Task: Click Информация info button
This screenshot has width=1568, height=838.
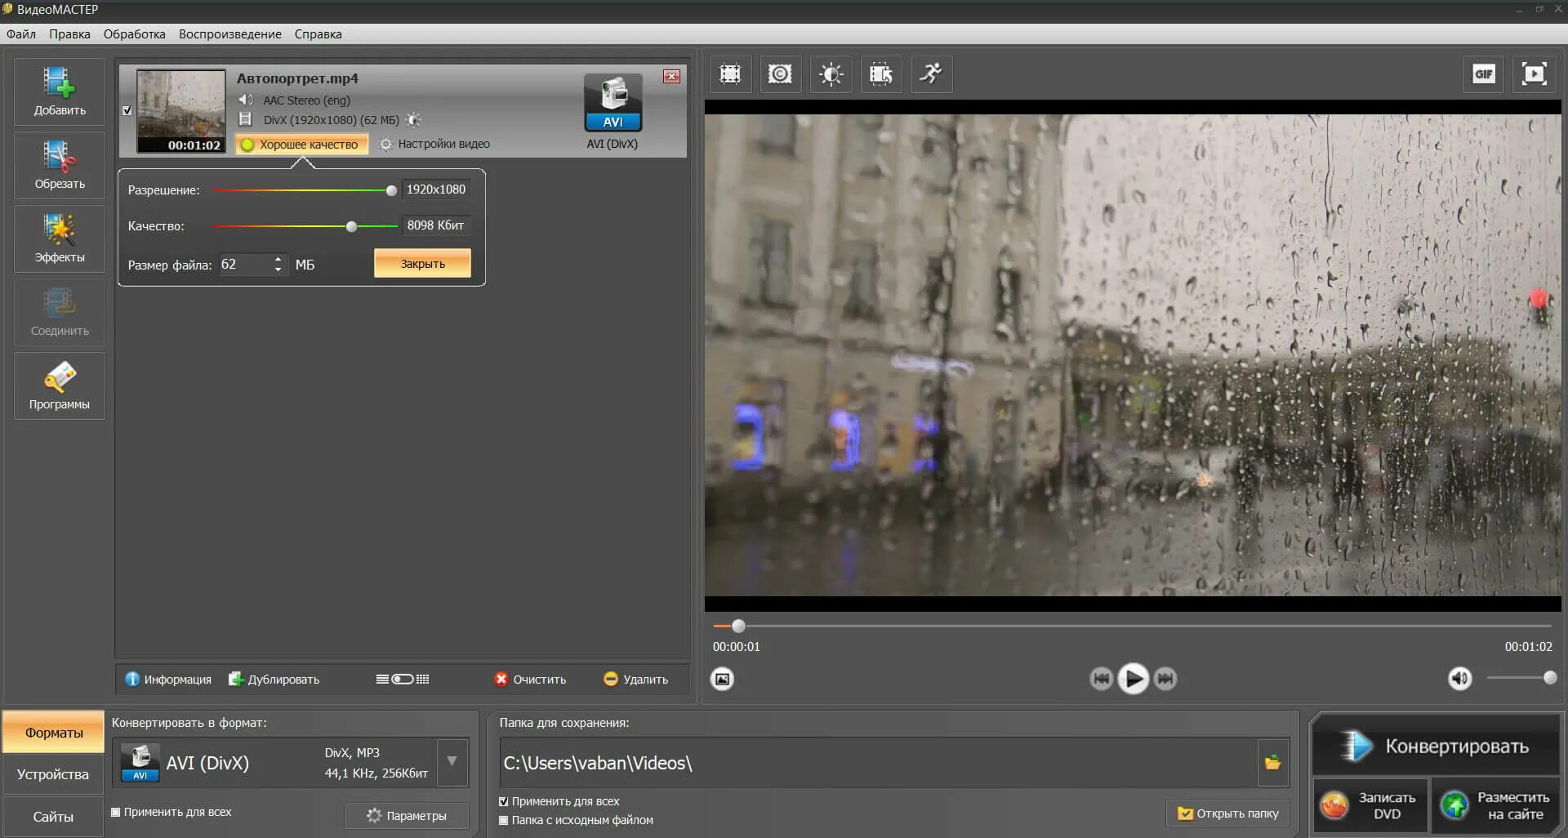Action: pyautogui.click(x=168, y=679)
